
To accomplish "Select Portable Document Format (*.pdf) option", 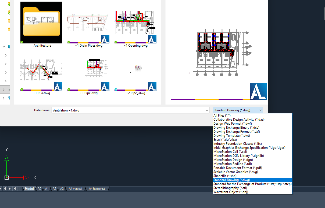I will 238,168.
